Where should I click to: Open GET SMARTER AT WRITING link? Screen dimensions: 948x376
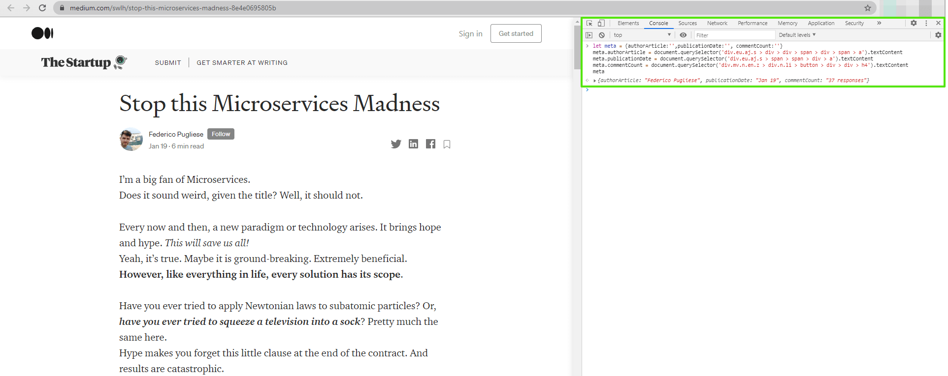242,62
